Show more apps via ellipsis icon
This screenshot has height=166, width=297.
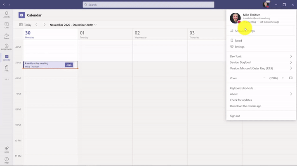[7, 79]
